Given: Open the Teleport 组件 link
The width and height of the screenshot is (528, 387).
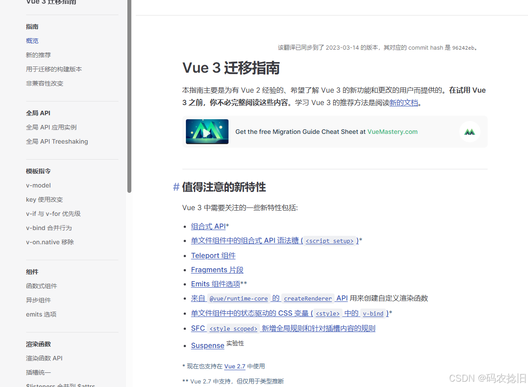Looking at the screenshot, I should click(213, 255).
